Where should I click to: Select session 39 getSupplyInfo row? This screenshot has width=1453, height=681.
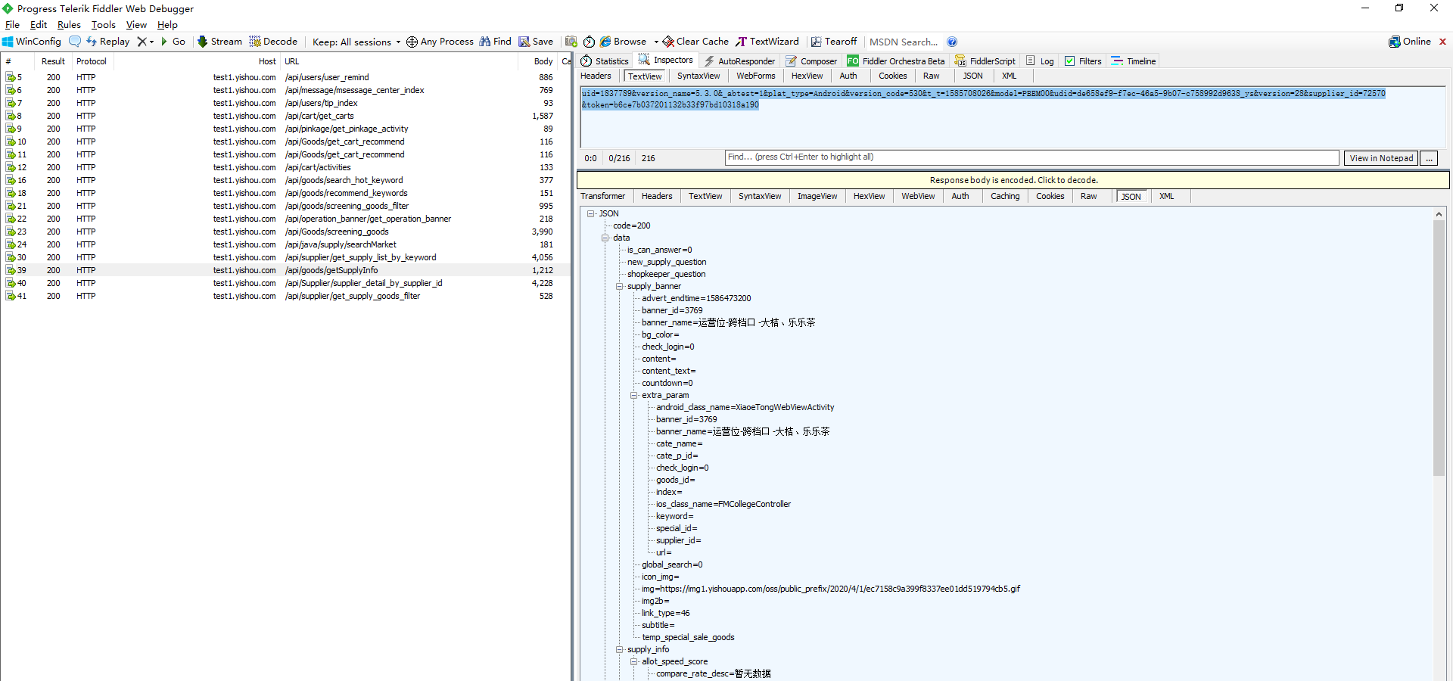point(285,270)
